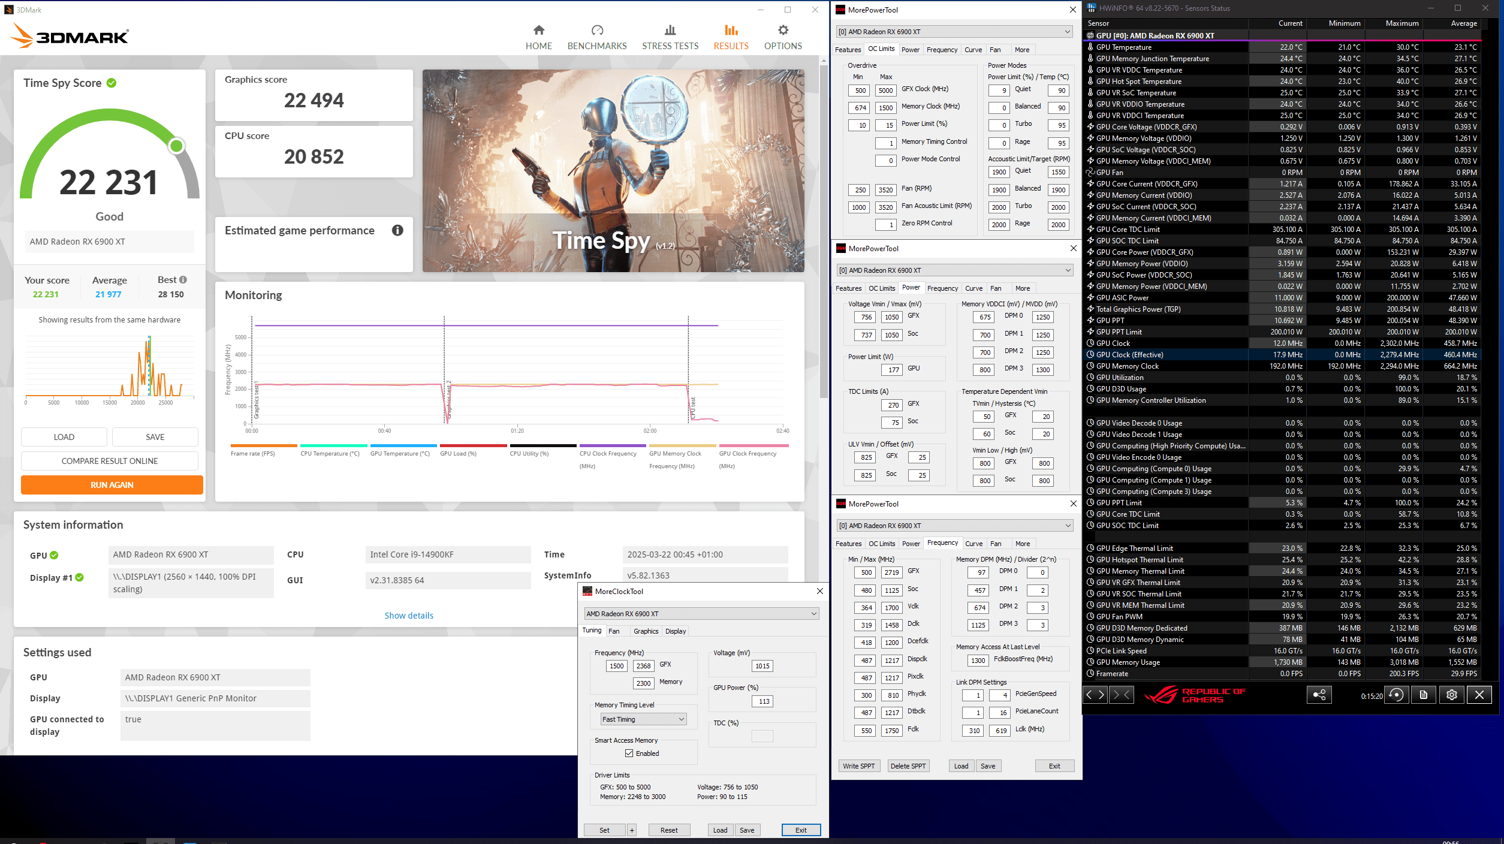This screenshot has width=1504, height=844.
Task: Switch to Curve tab in top MorePowerTool
Action: tap(973, 50)
